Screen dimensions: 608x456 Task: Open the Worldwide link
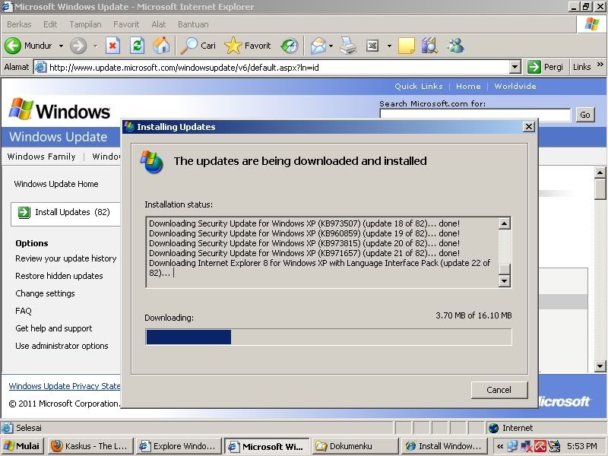[515, 86]
